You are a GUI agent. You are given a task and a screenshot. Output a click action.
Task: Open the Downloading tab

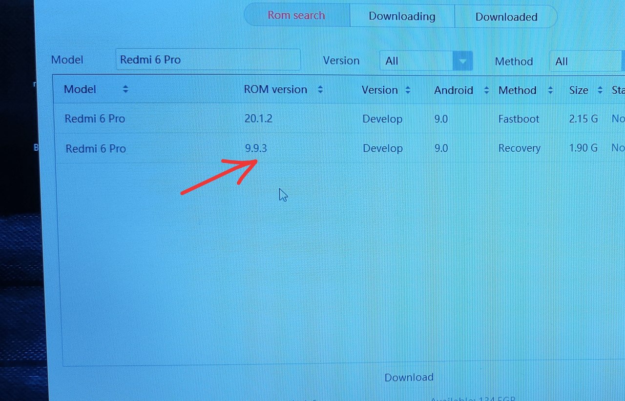pyautogui.click(x=402, y=16)
